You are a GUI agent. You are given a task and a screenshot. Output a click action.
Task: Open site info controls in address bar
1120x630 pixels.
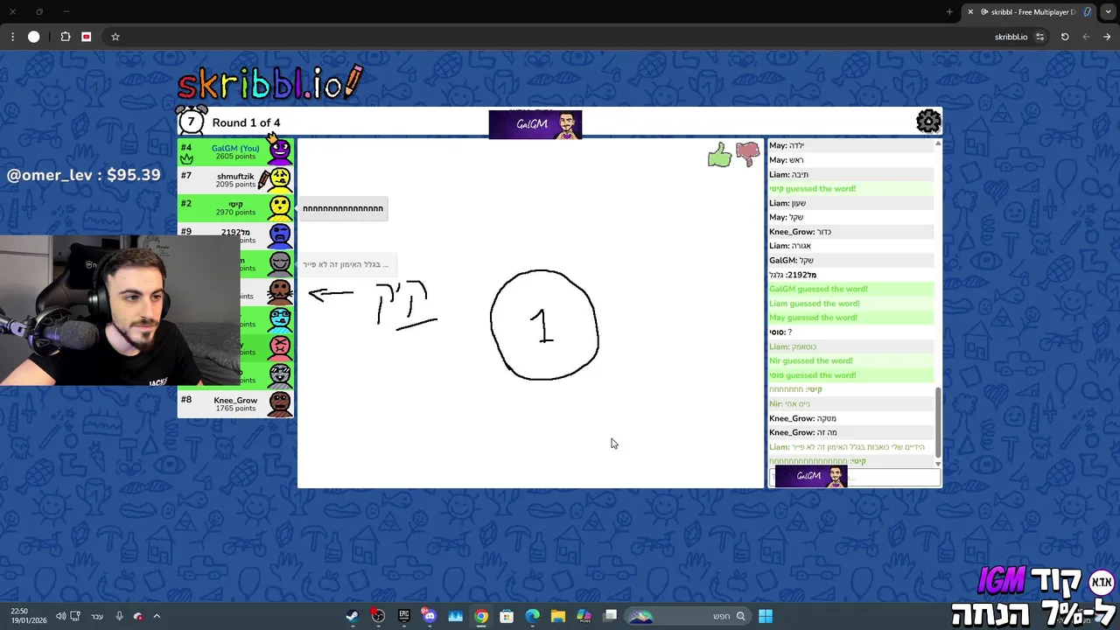click(1039, 37)
